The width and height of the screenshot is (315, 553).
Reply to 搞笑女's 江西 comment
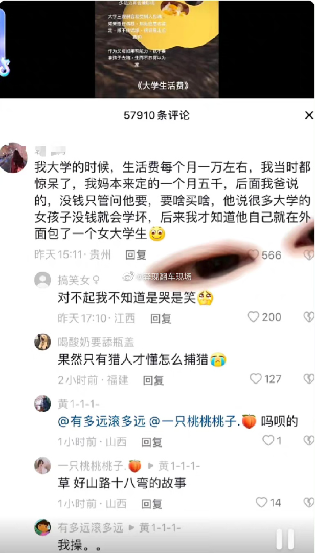click(161, 318)
